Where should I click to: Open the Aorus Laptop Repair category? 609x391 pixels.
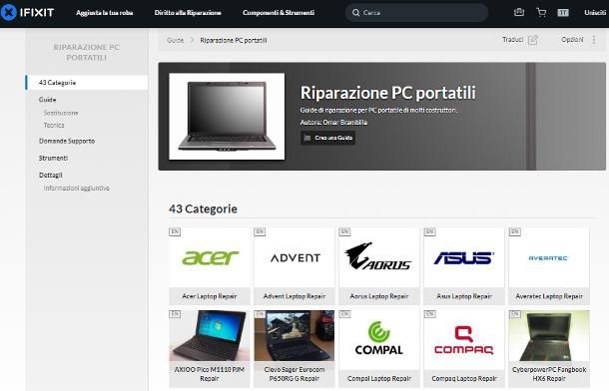[379, 265]
